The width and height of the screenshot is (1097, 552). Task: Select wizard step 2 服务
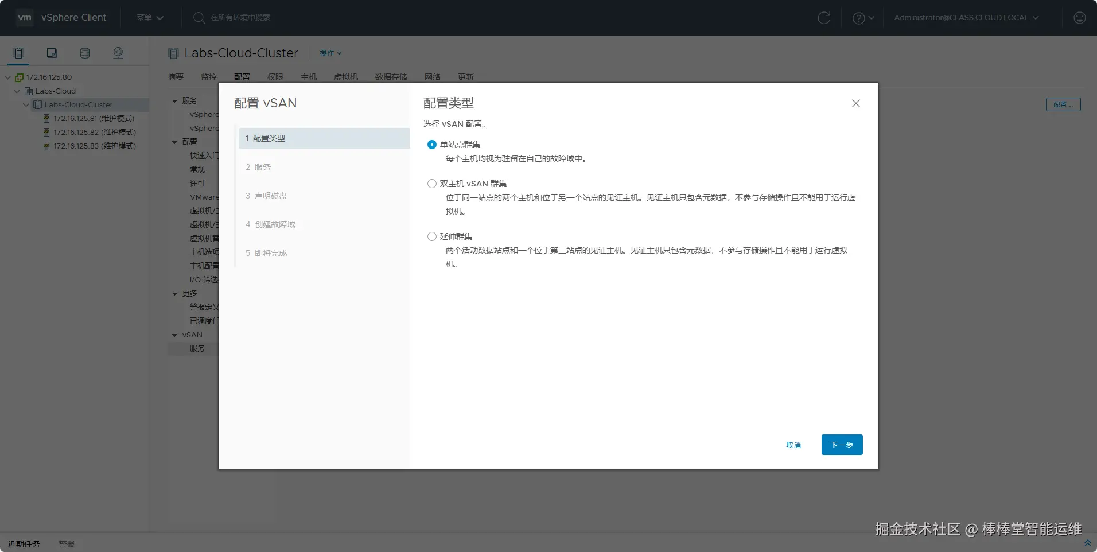[x=324, y=167]
